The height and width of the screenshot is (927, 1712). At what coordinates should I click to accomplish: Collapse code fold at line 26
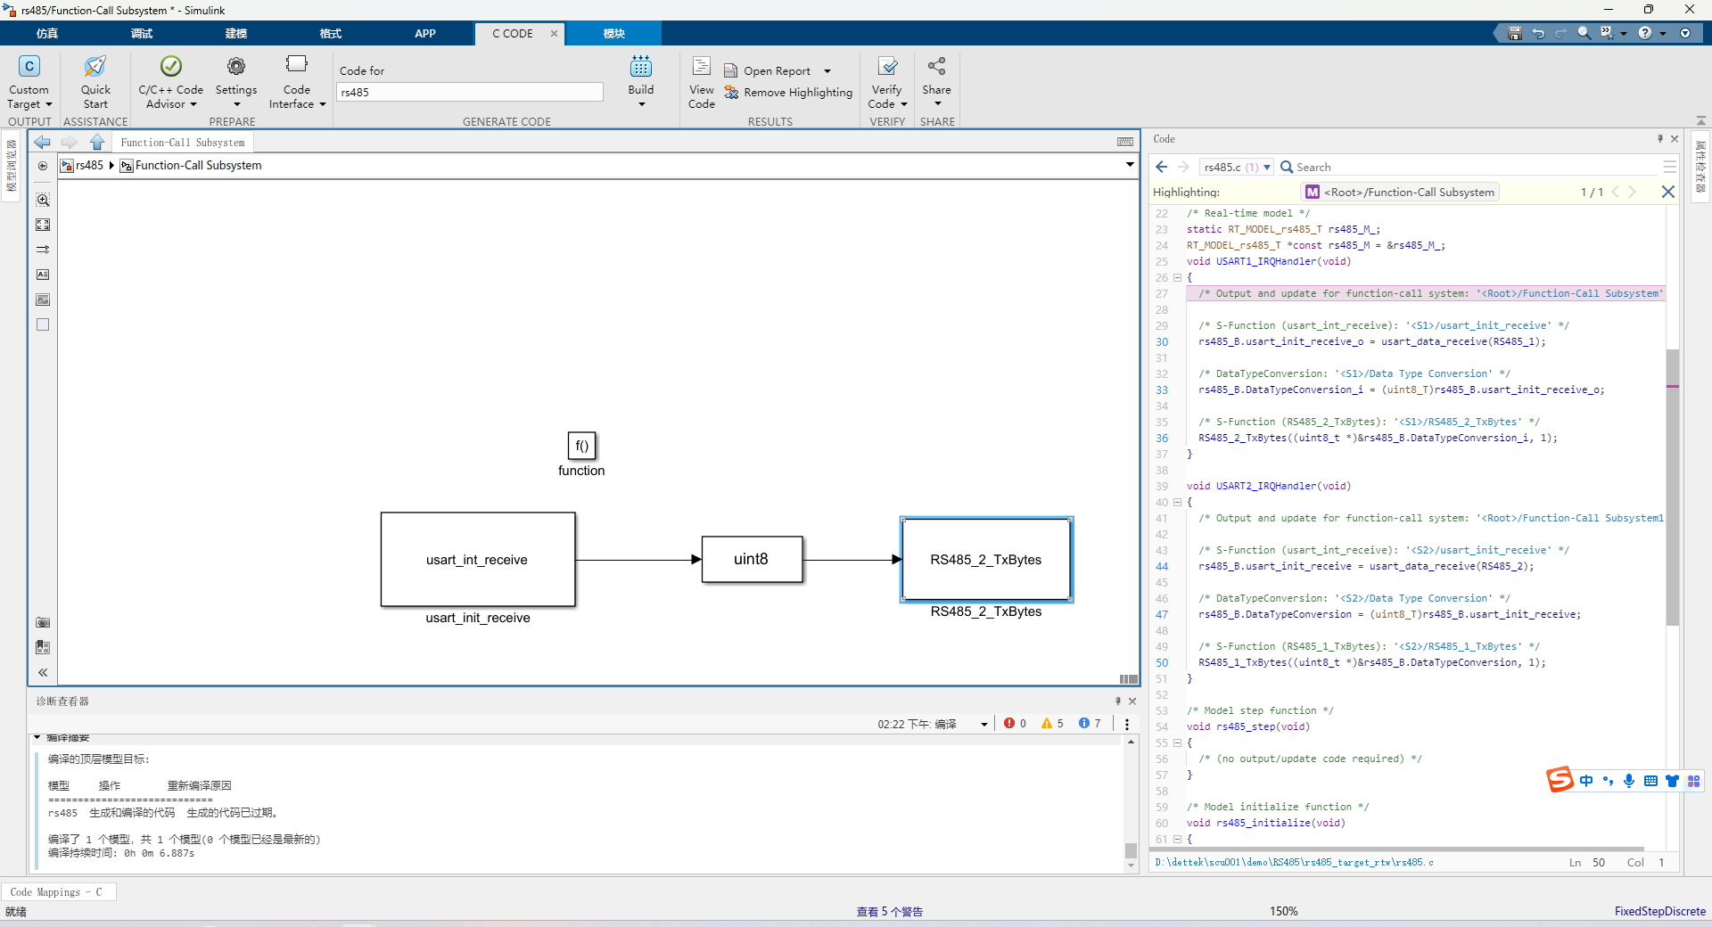(x=1177, y=277)
